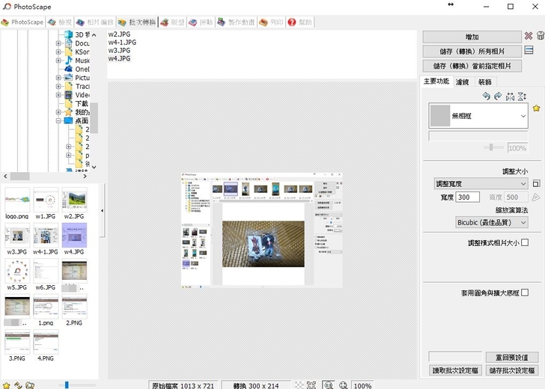Viewport: 545px width, 389px height.
Task: Click the red X remove photo icon
Action: [529, 36]
